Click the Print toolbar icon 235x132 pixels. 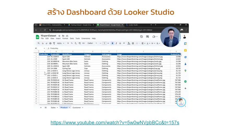[x=50, y=43]
